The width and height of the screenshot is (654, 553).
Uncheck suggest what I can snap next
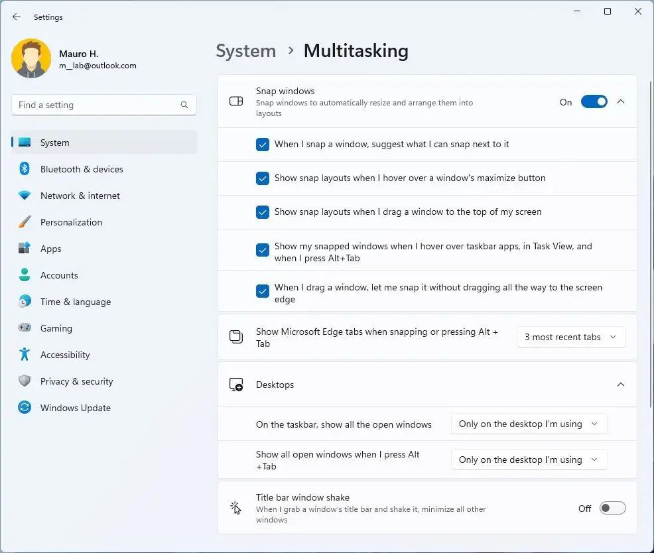pyautogui.click(x=263, y=145)
